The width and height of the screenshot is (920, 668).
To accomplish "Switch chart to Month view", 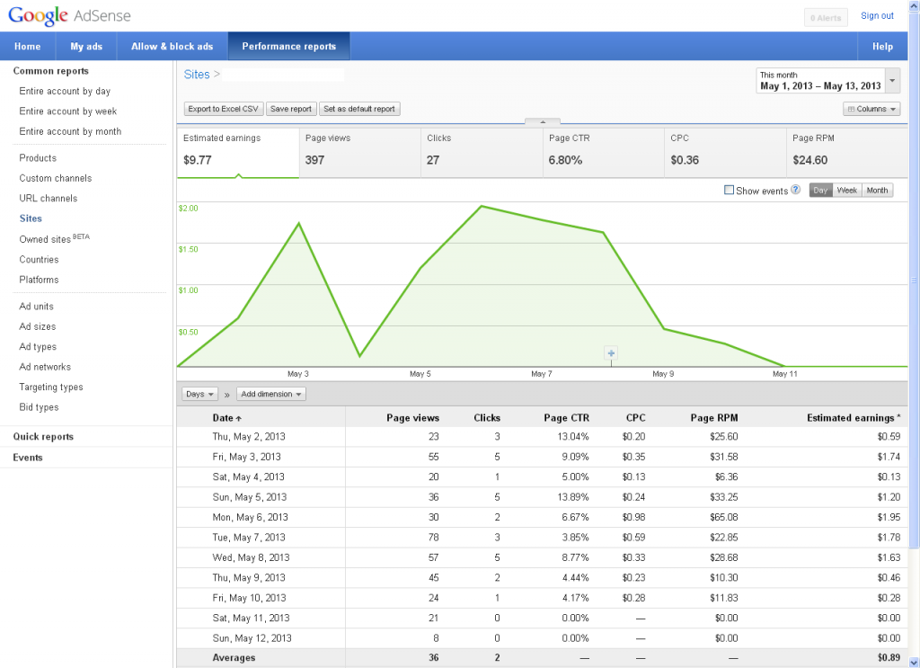I will [x=877, y=191].
